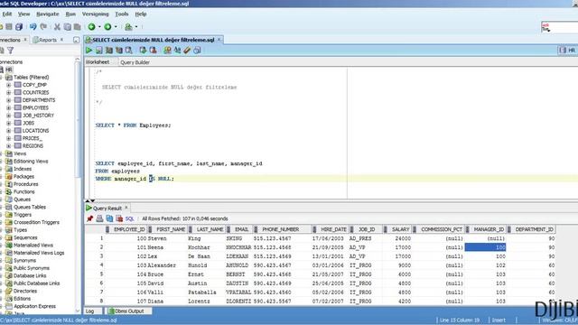The height and width of the screenshot is (325, 578).
Task: Open the View menu
Action: point(24,14)
